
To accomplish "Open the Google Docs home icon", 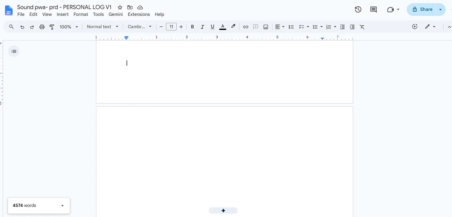I will coord(9,11).
